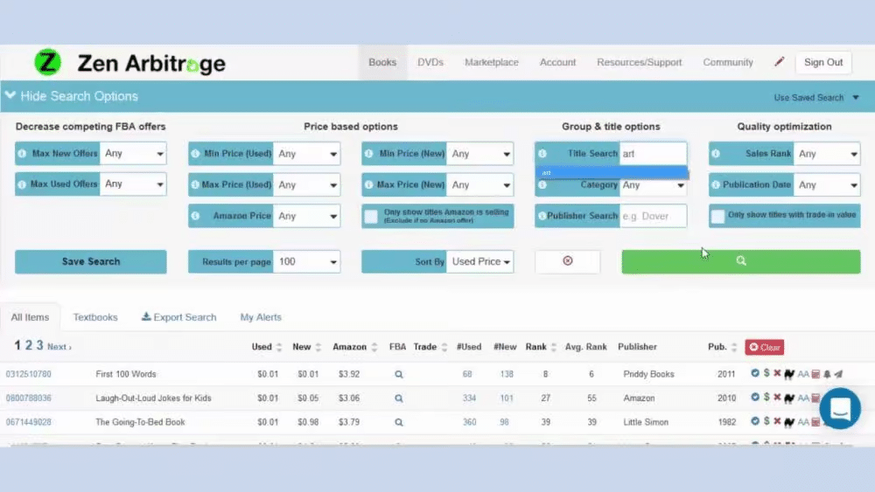The image size is (875, 492).
Task: Click FBA magnifier for The Going-To-Bed Book
Action: pyautogui.click(x=398, y=422)
